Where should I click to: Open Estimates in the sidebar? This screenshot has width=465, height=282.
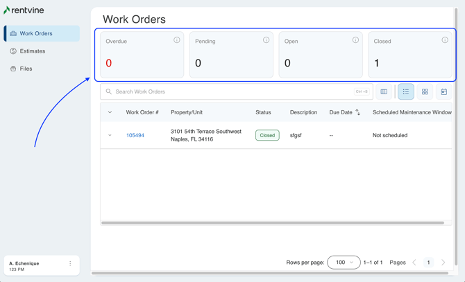32,51
